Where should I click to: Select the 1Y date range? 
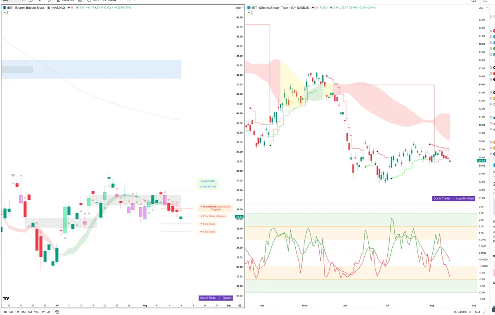click(43, 312)
